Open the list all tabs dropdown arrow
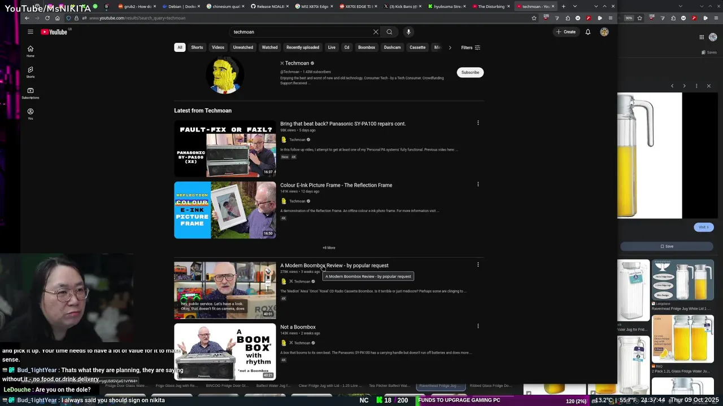 pyautogui.click(x=574, y=6)
